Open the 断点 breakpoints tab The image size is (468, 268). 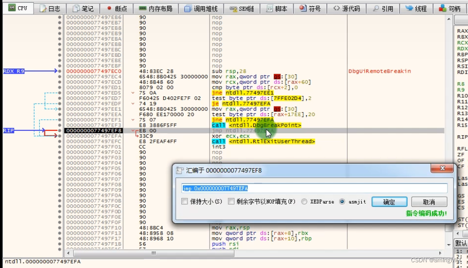pos(116,9)
